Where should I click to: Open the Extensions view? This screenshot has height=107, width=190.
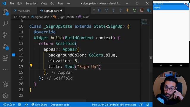(x=5, y=58)
